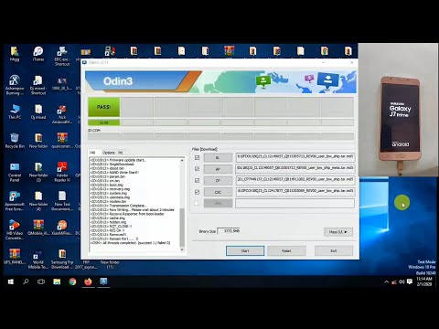Select the UFS_PANEL archive icon
439x329 pixels.
pyautogui.click(x=15, y=256)
